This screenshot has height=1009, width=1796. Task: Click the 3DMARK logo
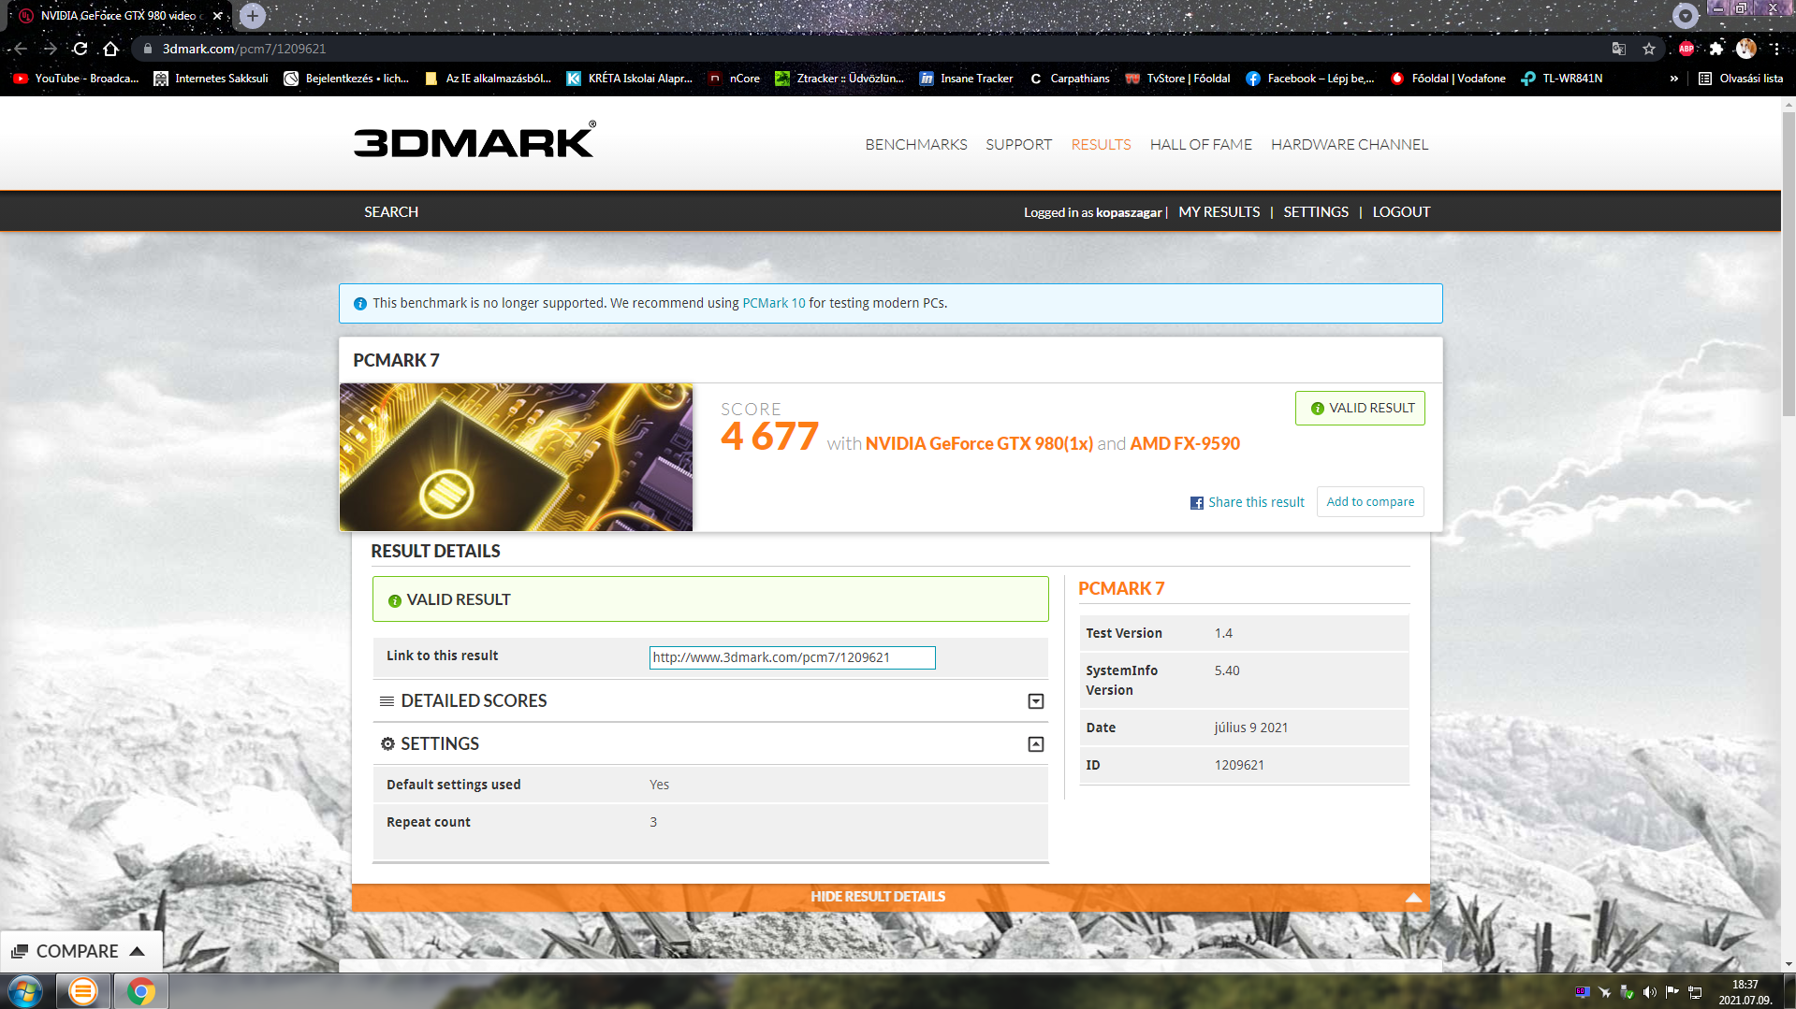point(475,140)
